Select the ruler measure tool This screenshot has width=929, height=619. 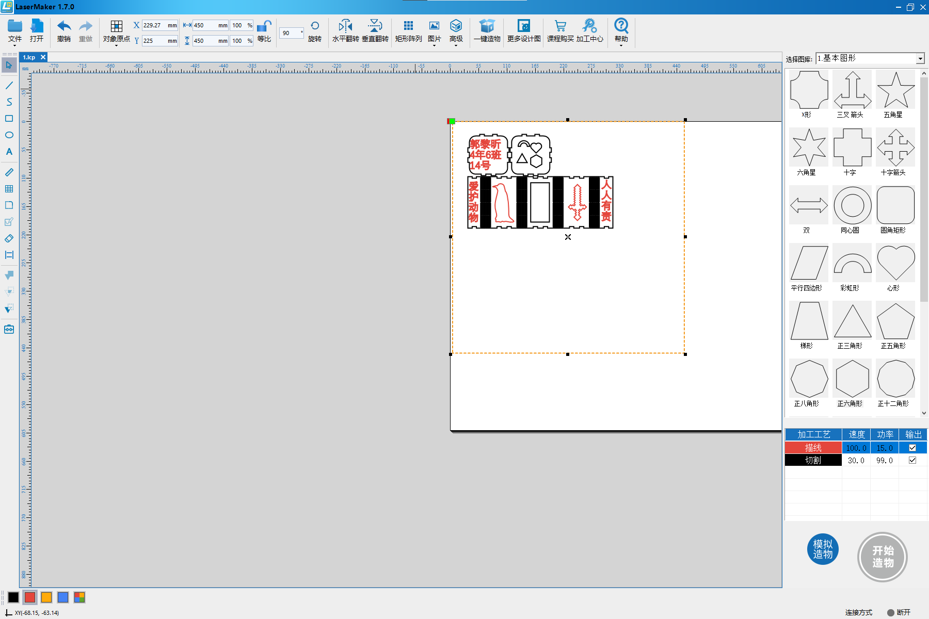point(9,172)
